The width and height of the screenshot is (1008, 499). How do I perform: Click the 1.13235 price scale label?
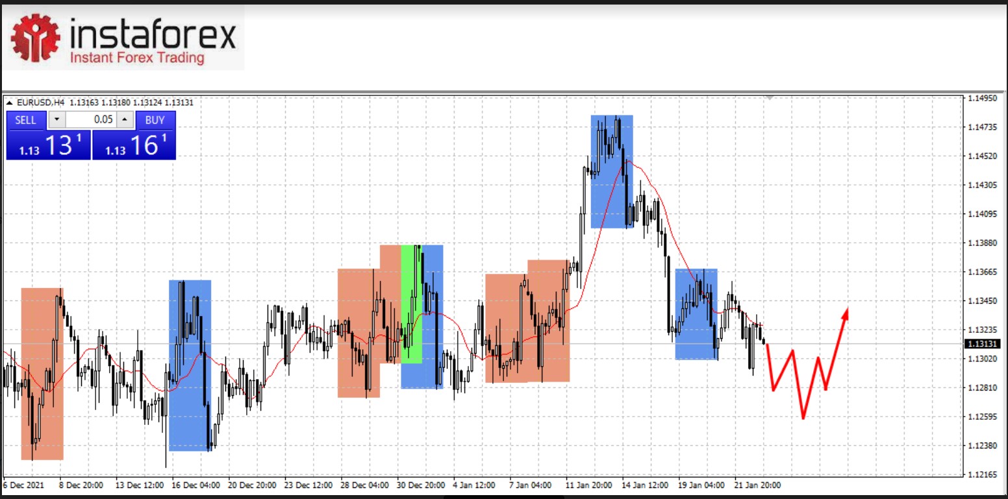click(982, 330)
